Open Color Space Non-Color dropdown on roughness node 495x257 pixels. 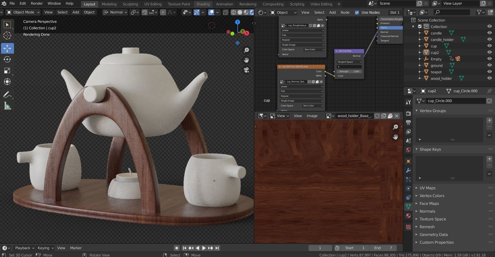click(314, 49)
